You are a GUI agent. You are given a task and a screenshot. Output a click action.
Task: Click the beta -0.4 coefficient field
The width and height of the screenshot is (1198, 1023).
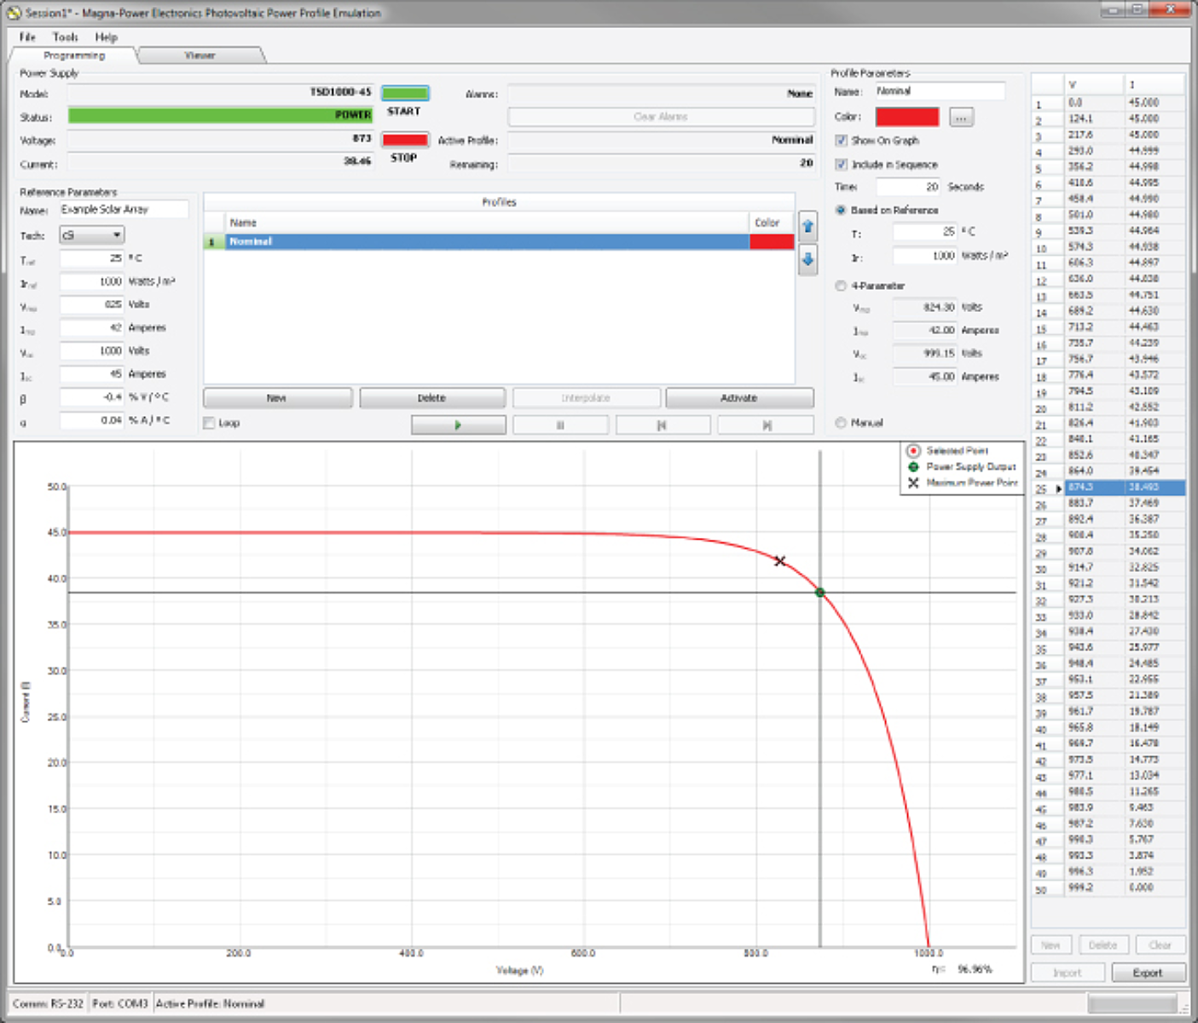tap(92, 397)
